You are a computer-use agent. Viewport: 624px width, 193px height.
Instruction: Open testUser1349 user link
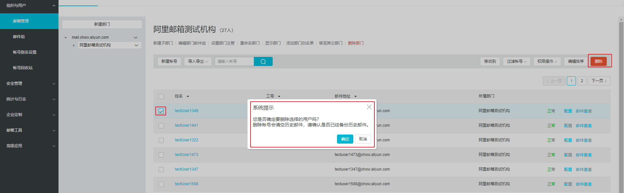[x=187, y=111]
